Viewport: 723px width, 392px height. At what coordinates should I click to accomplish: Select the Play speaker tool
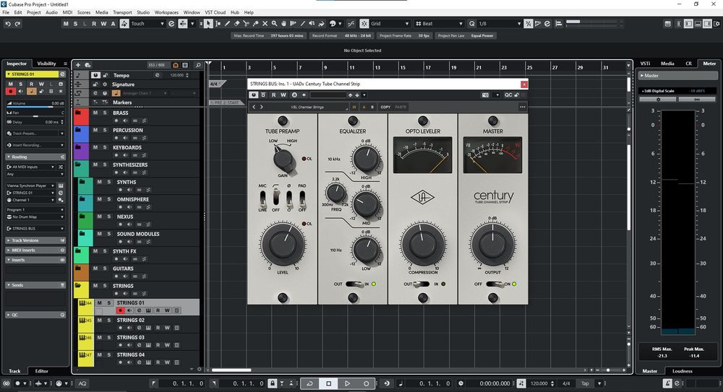[x=312, y=24]
